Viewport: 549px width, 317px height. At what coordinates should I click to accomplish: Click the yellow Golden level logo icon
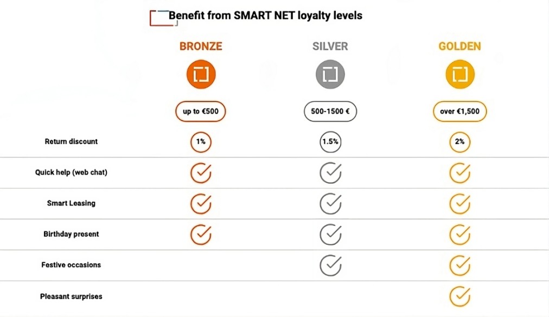click(459, 75)
